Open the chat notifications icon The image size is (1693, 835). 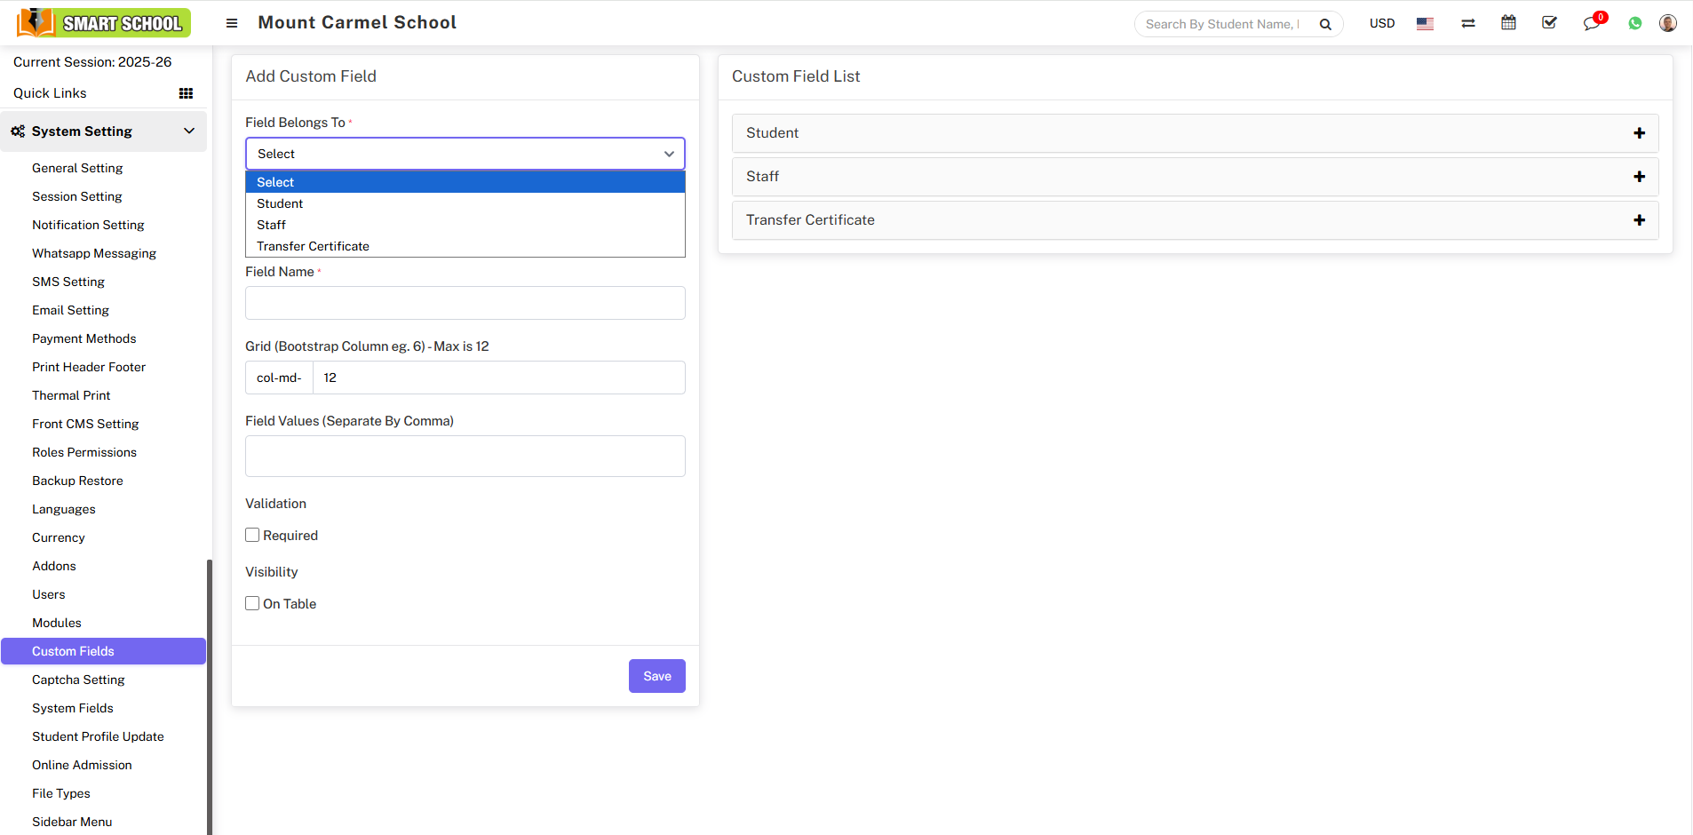coord(1591,23)
